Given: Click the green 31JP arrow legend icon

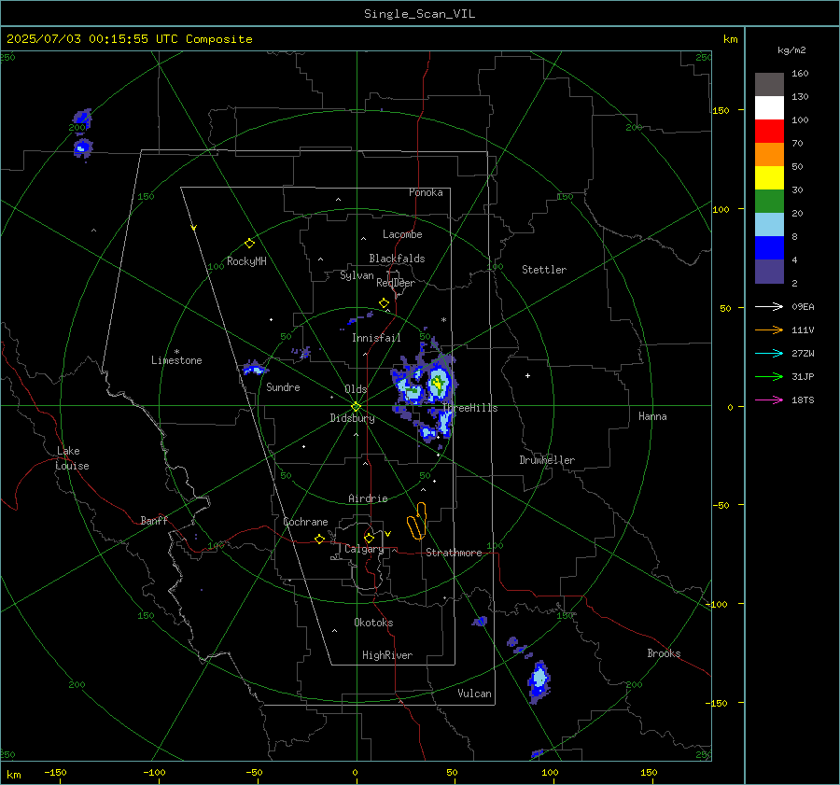Looking at the screenshot, I should click(x=769, y=377).
